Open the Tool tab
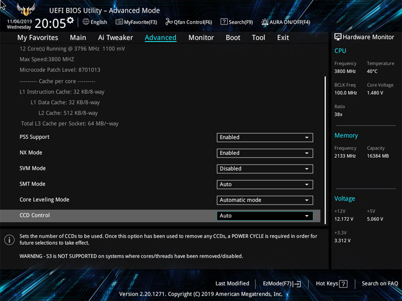 [x=259, y=38]
